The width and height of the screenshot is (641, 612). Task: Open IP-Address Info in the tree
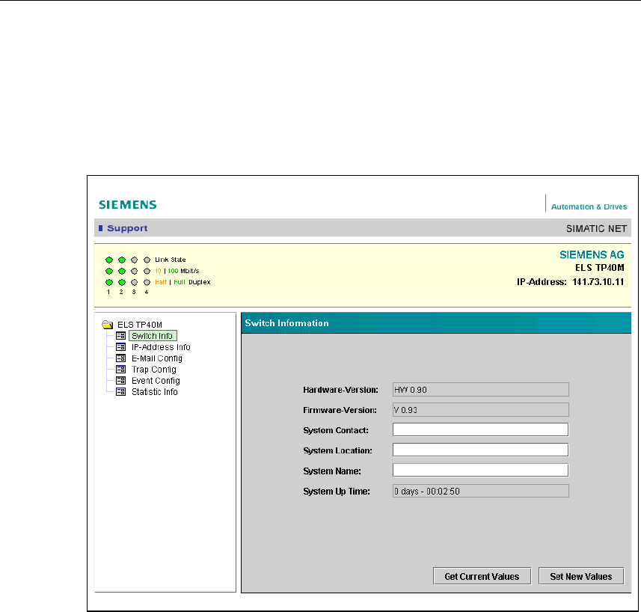coord(161,347)
